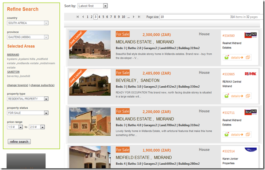The image size is (265, 170).
Task: Jump to last page of results
Action: click(x=139, y=17)
